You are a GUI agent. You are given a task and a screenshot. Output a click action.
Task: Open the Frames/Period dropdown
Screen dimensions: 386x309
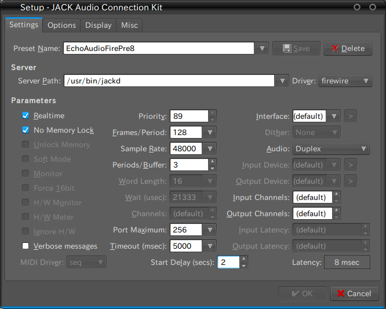point(210,132)
